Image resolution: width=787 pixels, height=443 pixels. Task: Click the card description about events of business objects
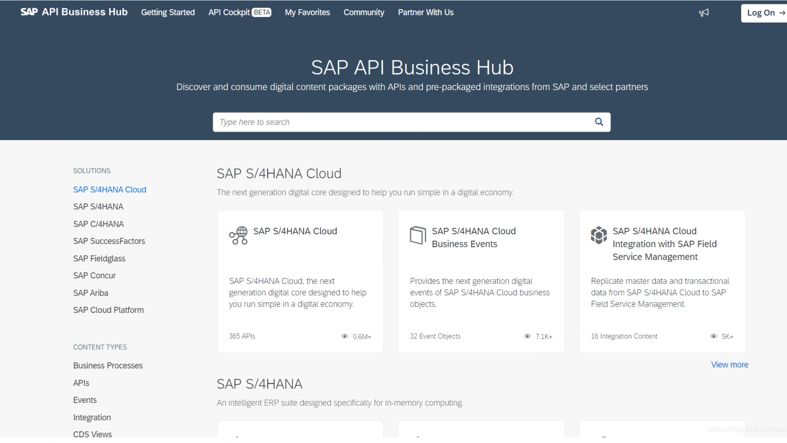[x=480, y=293]
